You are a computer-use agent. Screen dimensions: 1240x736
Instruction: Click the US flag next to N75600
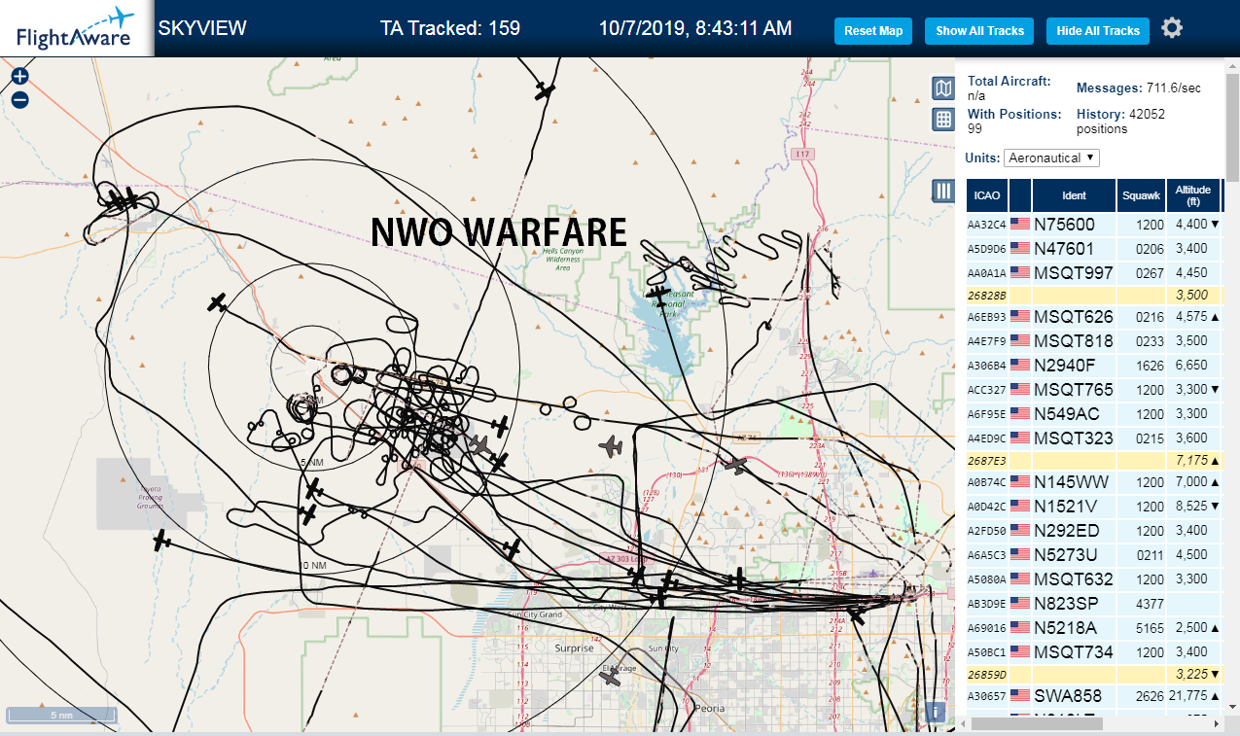coord(1019,224)
